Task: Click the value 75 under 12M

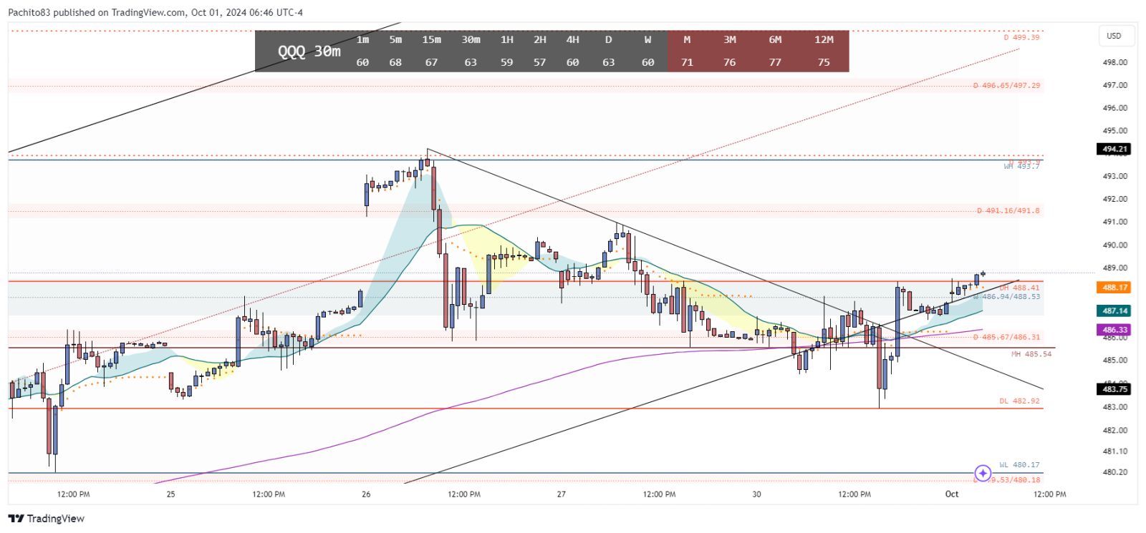Action: point(824,63)
